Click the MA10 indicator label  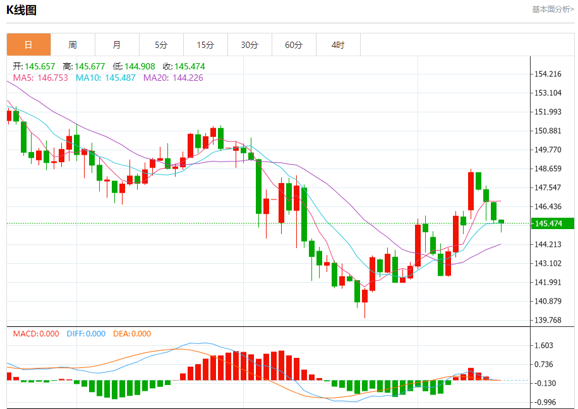[105, 78]
